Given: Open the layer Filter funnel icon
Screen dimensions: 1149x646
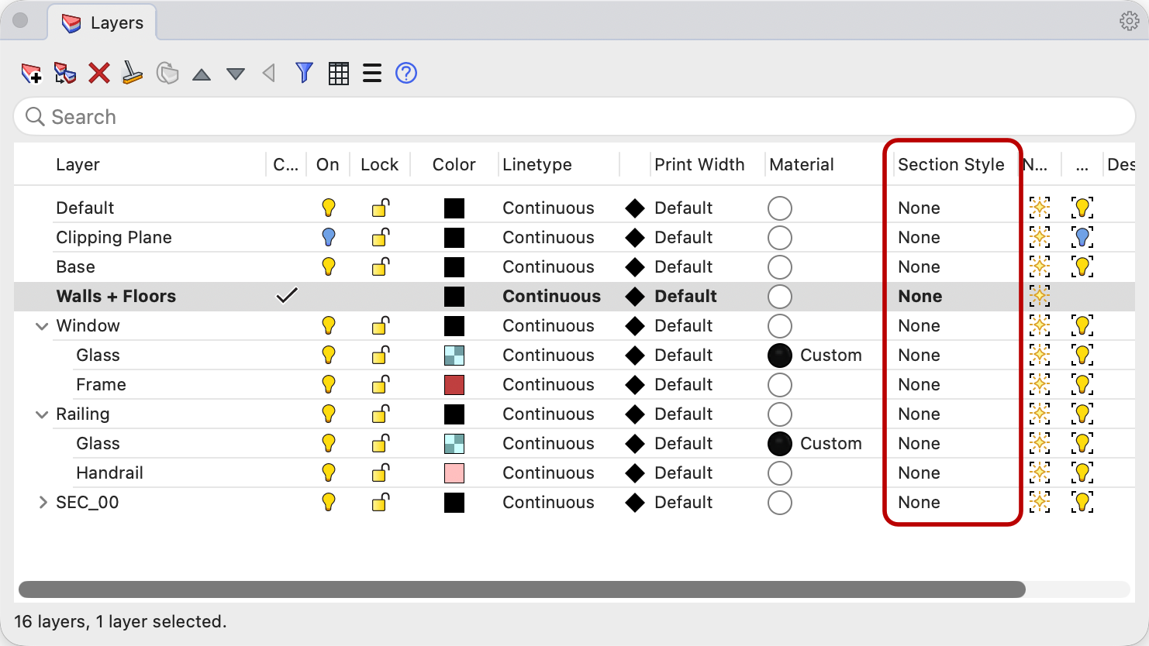Looking at the screenshot, I should pyautogui.click(x=304, y=74).
